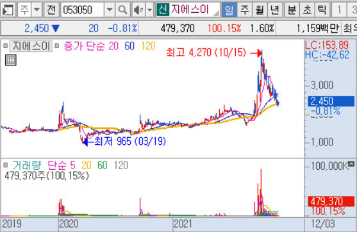Click the 1.60% turnover value
Screen dimensions: 357x232
(262, 28)
